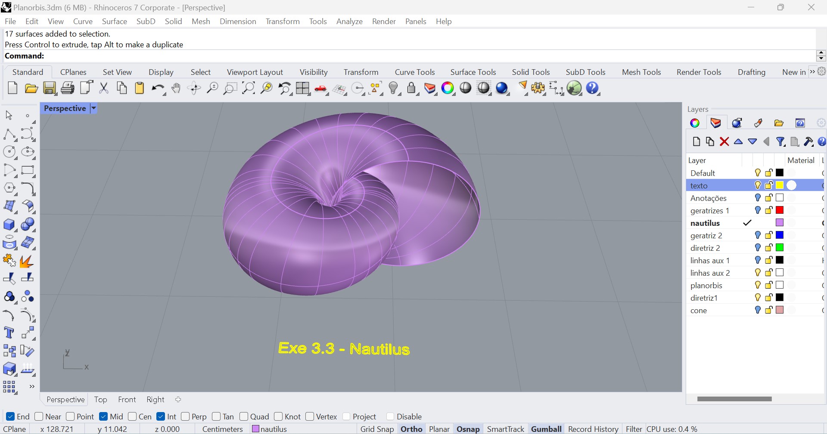Screen dimensions: 827x434
Task: Click the red color swatch of geratrizes 1 layer
Action: [780, 210]
